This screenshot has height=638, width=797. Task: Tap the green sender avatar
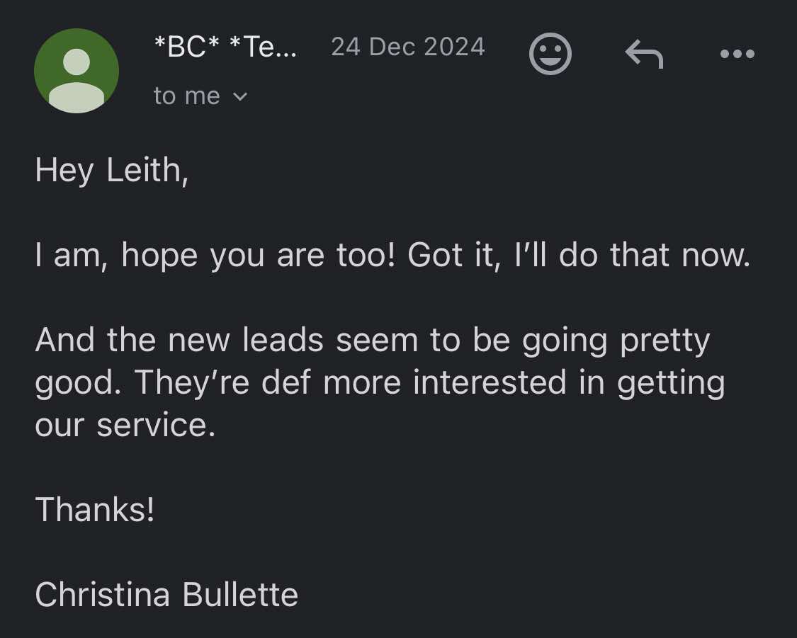[77, 71]
